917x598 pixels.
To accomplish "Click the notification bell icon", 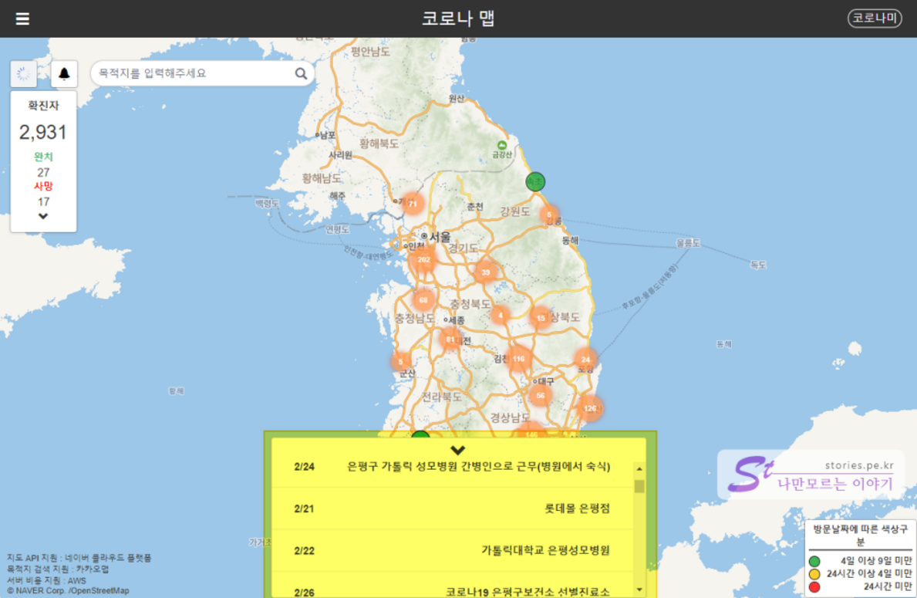I will point(64,74).
